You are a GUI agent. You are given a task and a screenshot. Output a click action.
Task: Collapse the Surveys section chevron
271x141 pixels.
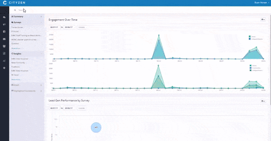(x=41, y=22)
